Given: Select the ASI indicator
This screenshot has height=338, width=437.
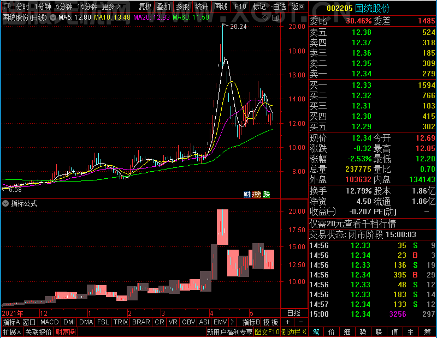Looking at the screenshot, I should [204, 322].
